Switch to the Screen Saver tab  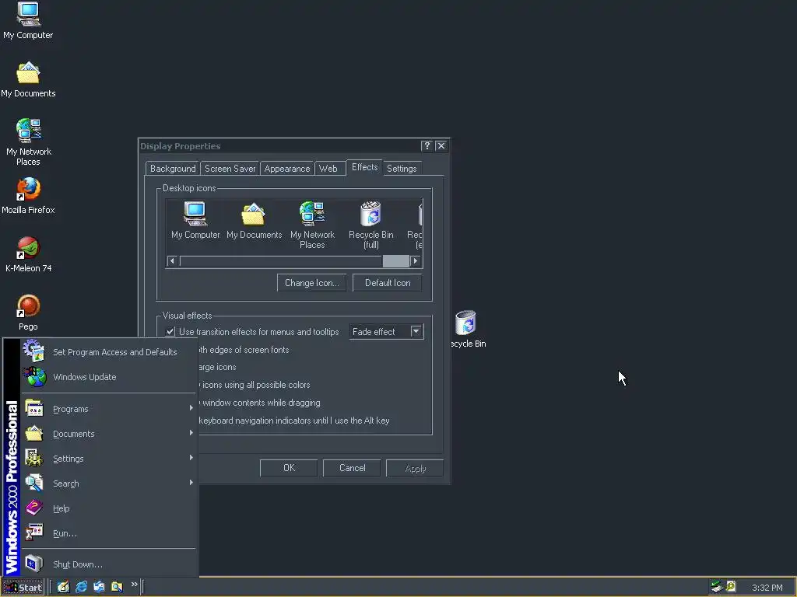[230, 169]
